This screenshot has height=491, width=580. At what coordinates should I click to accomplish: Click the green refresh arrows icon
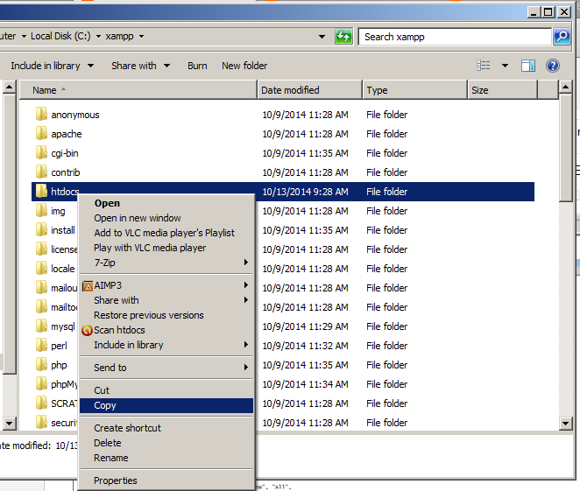click(343, 37)
